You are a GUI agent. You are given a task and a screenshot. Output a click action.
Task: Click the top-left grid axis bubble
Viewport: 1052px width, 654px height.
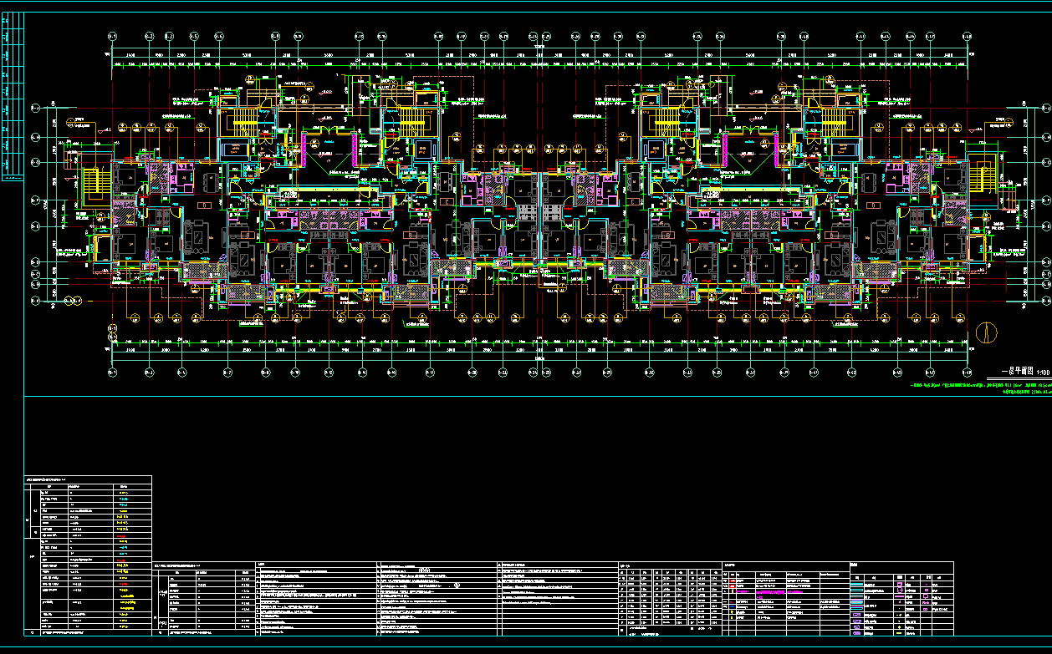112,36
